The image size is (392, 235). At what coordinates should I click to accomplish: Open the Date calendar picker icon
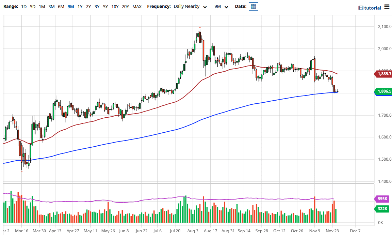click(x=253, y=6)
